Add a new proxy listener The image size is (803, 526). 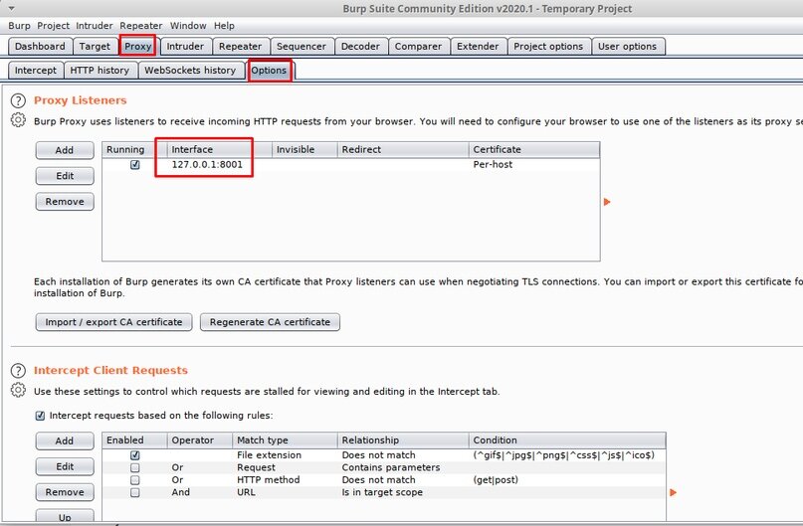point(65,150)
